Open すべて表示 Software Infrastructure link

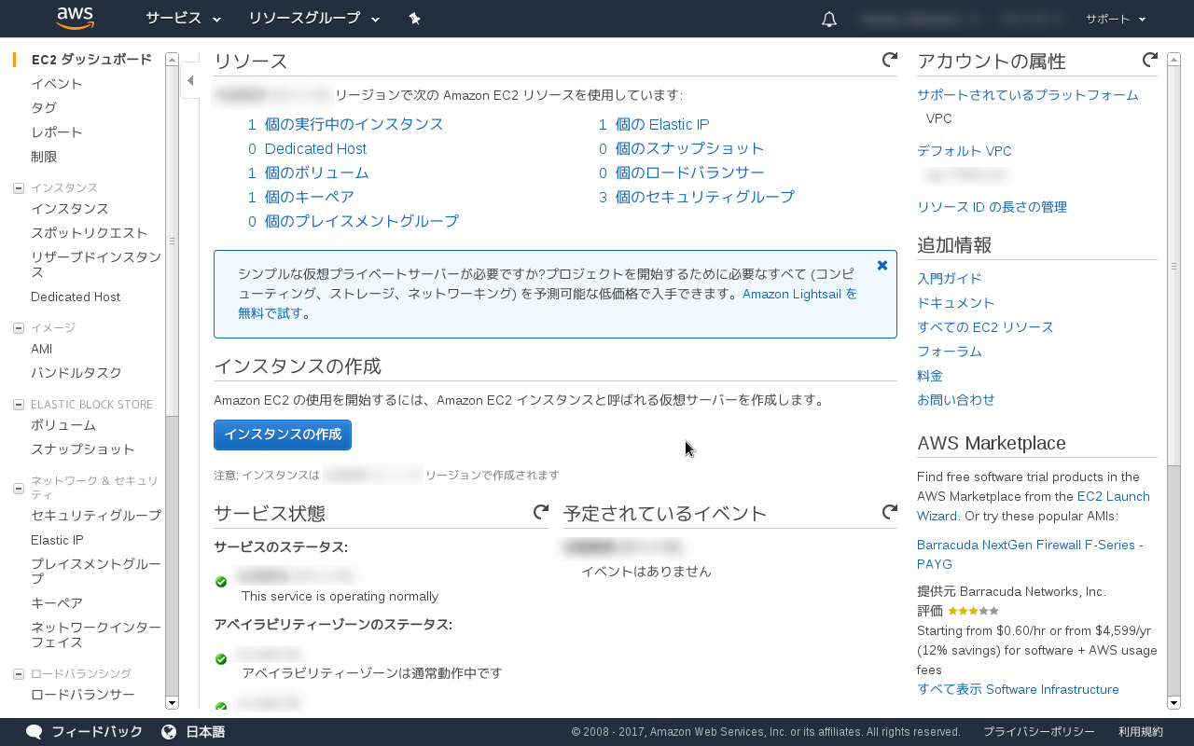[x=1018, y=689]
